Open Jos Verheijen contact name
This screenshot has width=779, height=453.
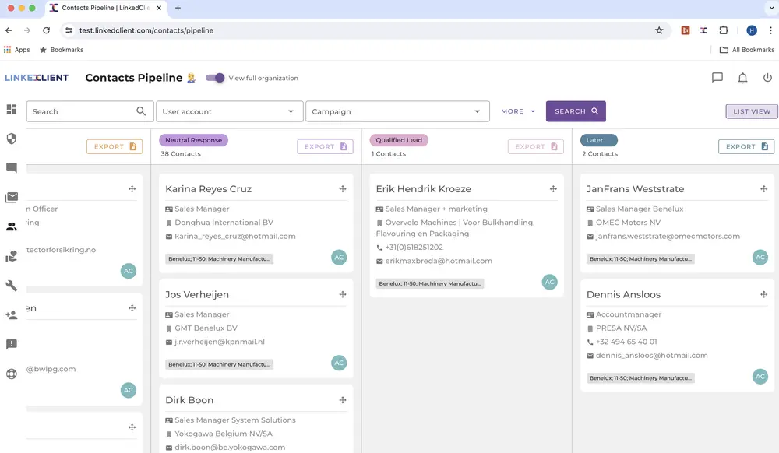[197, 294]
